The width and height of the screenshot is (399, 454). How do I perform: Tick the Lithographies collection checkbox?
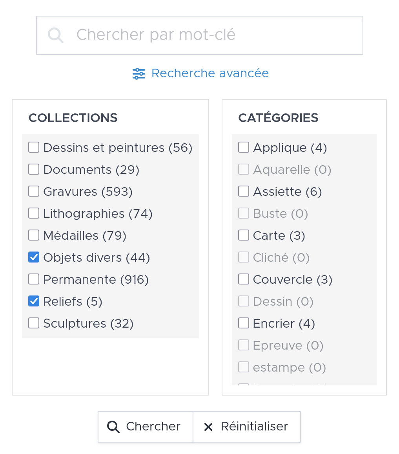(x=34, y=213)
